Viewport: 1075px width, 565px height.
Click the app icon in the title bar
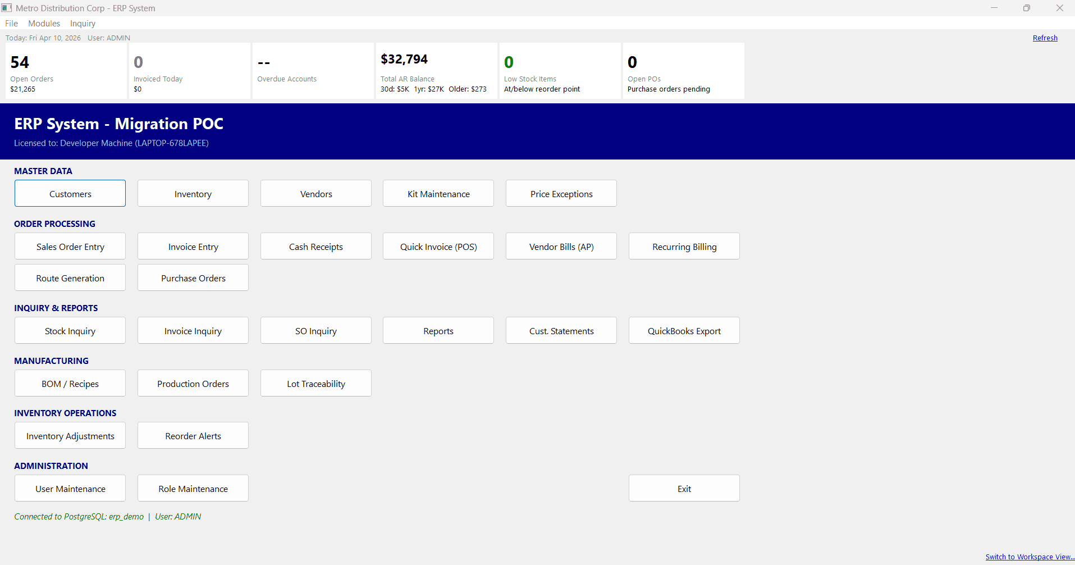[7, 8]
